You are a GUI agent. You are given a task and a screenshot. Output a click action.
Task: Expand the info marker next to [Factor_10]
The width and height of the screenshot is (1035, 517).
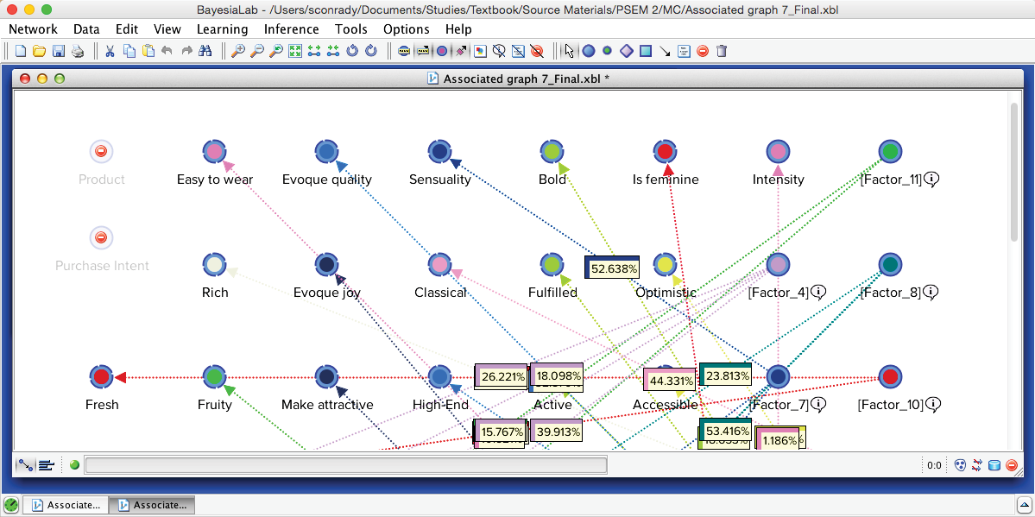tap(933, 404)
